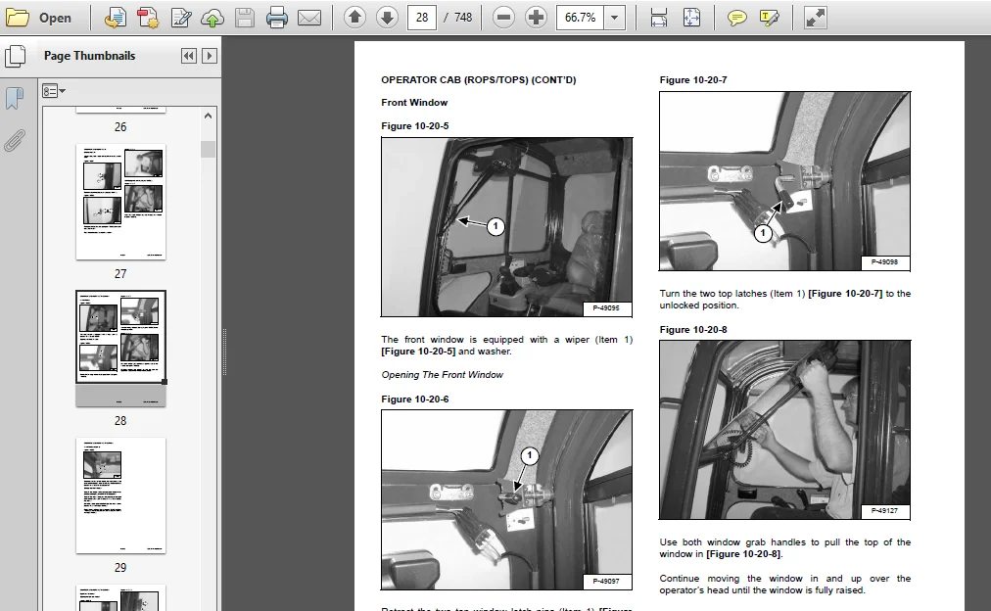Click the Save floppy disk icon
The height and width of the screenshot is (611, 991).
tap(245, 18)
